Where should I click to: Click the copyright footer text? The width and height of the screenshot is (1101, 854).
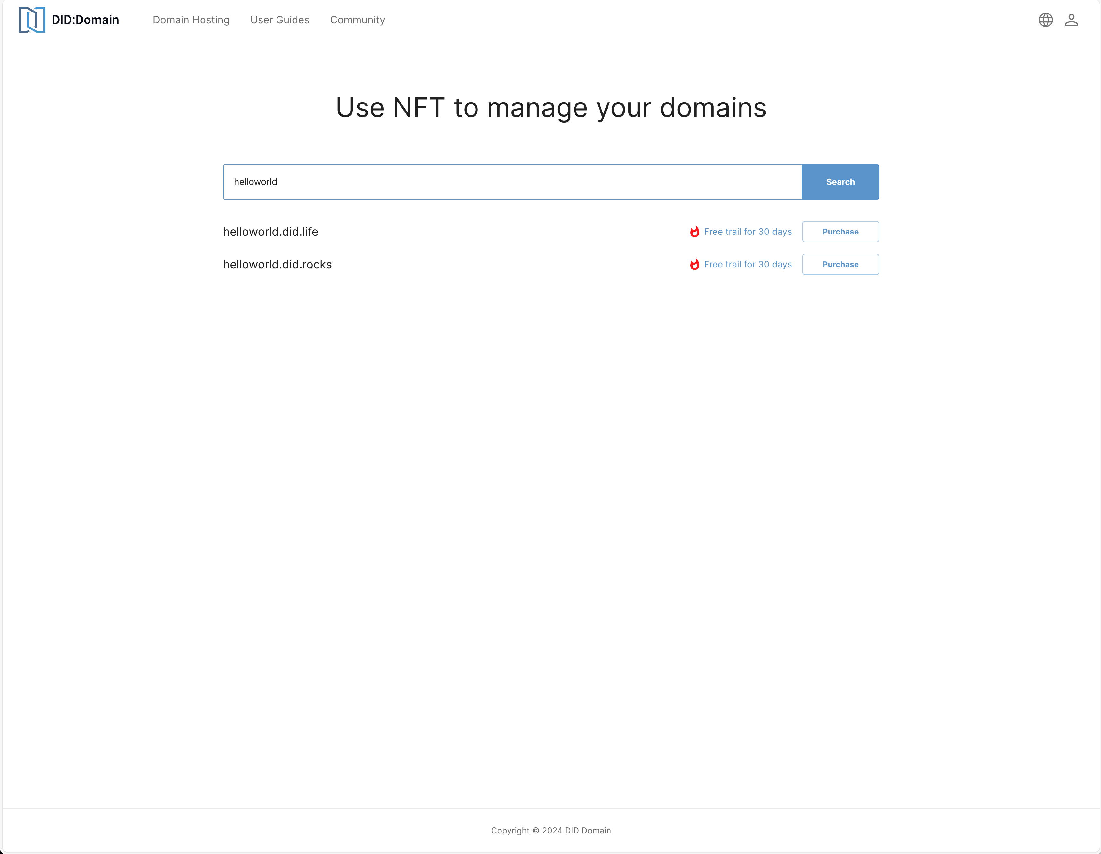coord(550,830)
